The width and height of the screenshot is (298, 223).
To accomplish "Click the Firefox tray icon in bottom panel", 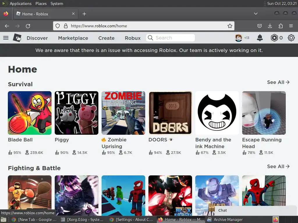I will click(276, 220).
